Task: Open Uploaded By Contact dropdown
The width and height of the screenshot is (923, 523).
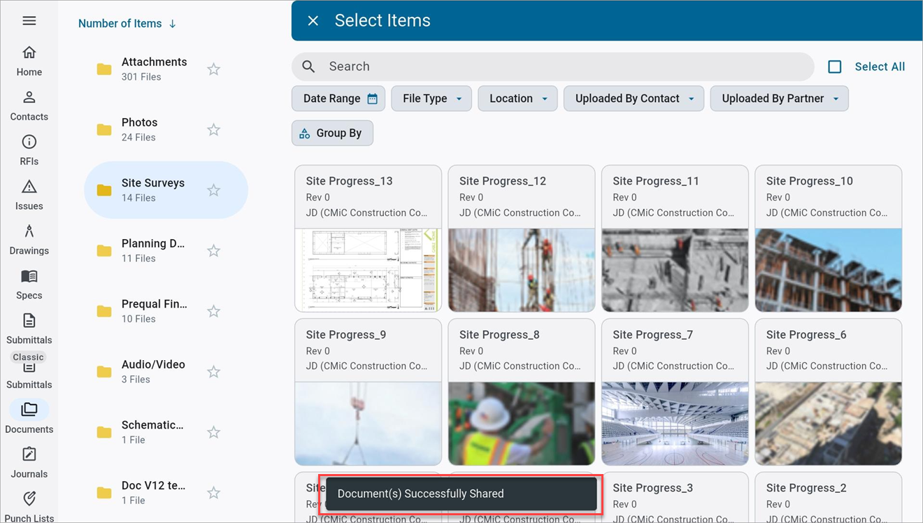Action: tap(634, 99)
